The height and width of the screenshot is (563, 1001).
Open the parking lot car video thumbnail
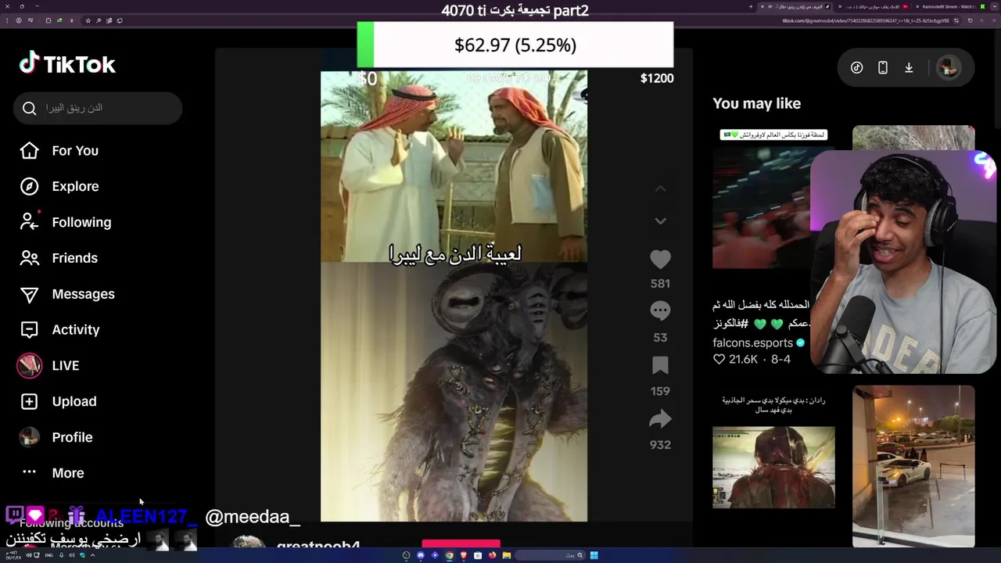(913, 465)
